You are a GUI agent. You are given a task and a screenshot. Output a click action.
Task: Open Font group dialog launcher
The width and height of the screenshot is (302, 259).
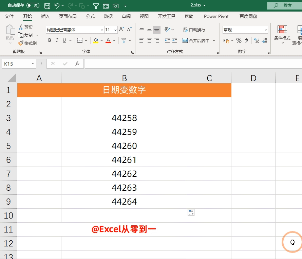coord(133,52)
